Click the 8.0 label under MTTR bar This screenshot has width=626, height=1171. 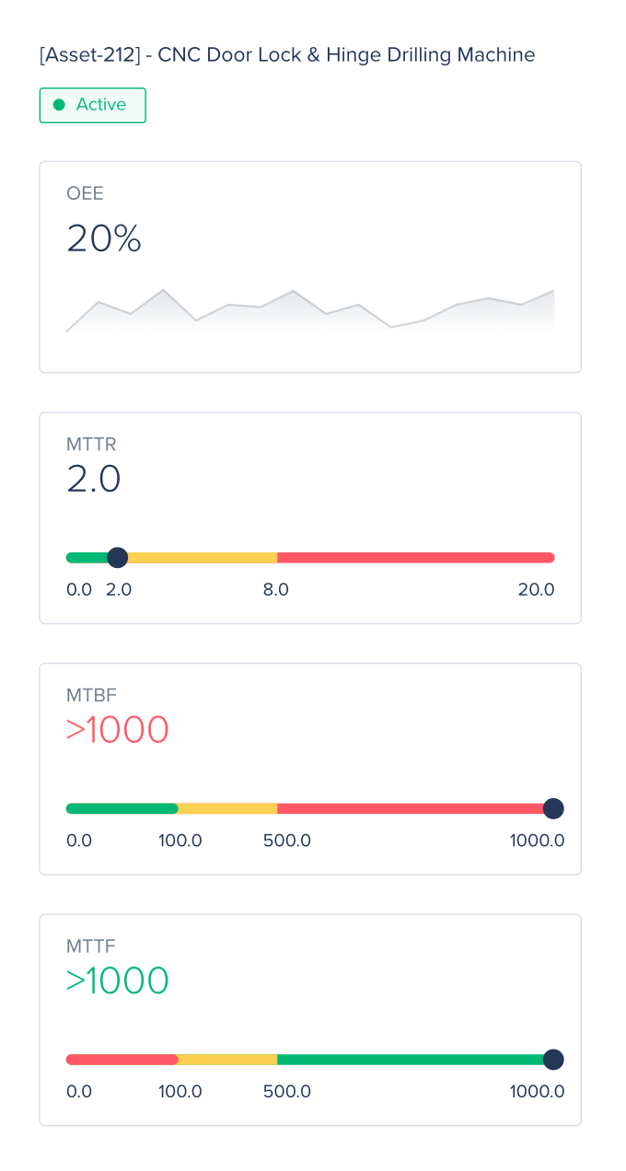point(276,589)
